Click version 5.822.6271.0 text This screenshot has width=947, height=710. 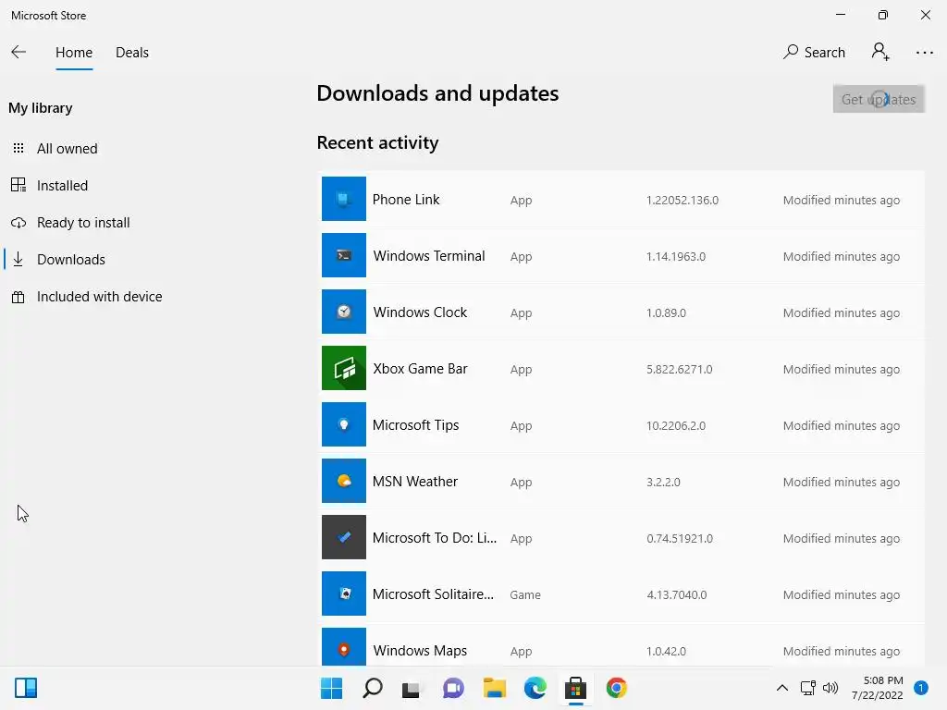(680, 369)
